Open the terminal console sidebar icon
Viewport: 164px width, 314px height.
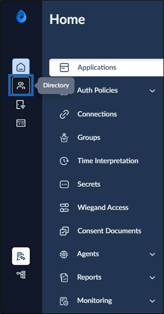click(x=21, y=123)
